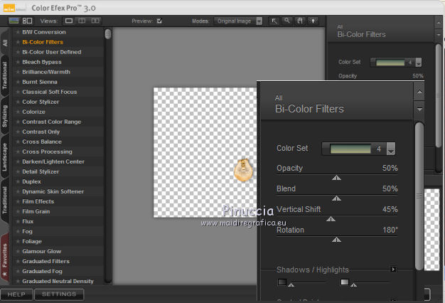Click the Shadows protection slider handle
The width and height of the screenshot is (445, 303).
[x=291, y=285]
